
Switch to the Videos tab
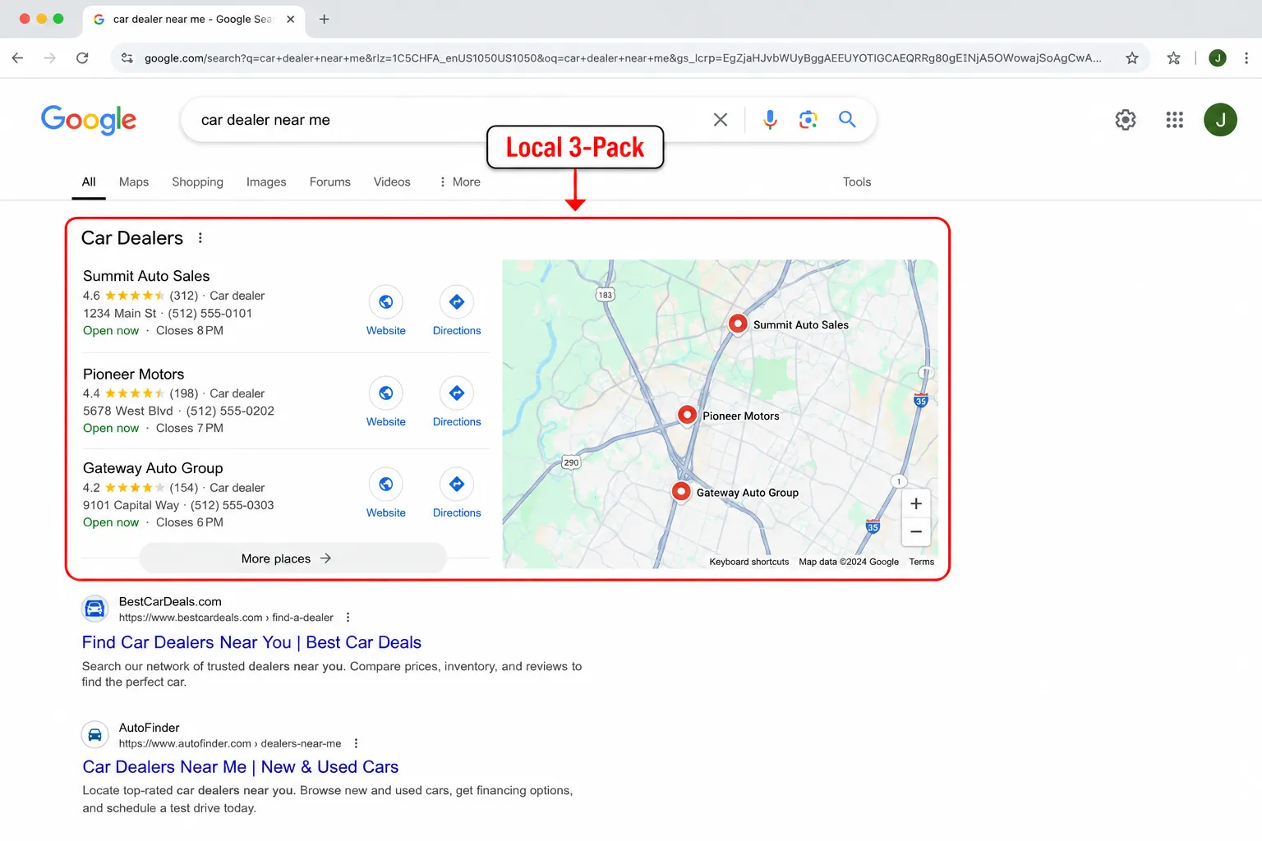[392, 182]
